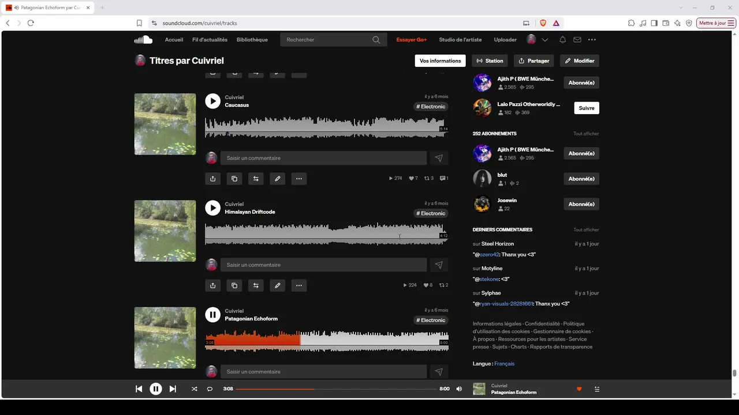Go to the Uploader page
The height and width of the screenshot is (415, 739).
[x=505, y=40]
